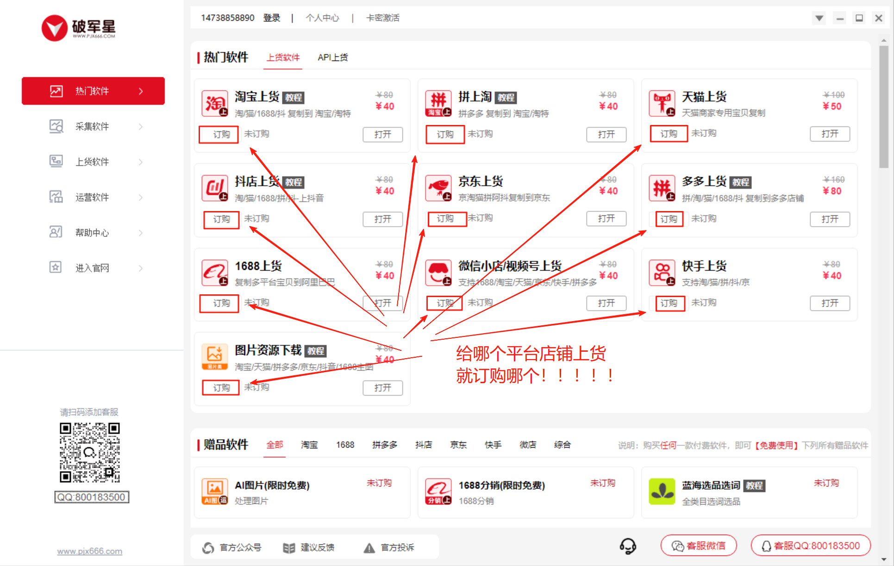Click the JD.com red dog icon
Image resolution: width=894 pixels, height=566 pixels.
438,188
